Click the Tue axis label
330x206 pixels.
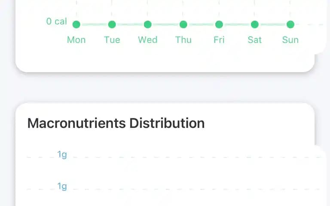[x=112, y=40]
